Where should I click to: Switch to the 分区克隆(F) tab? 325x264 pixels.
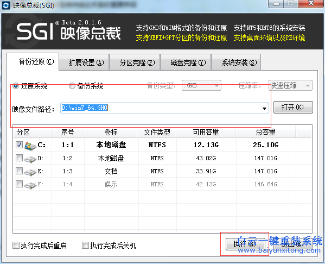pyautogui.click(x=135, y=62)
